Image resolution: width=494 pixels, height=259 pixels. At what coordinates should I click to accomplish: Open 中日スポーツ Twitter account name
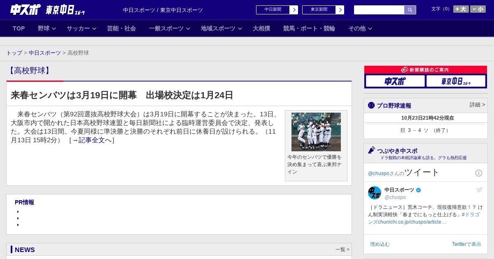point(399,190)
